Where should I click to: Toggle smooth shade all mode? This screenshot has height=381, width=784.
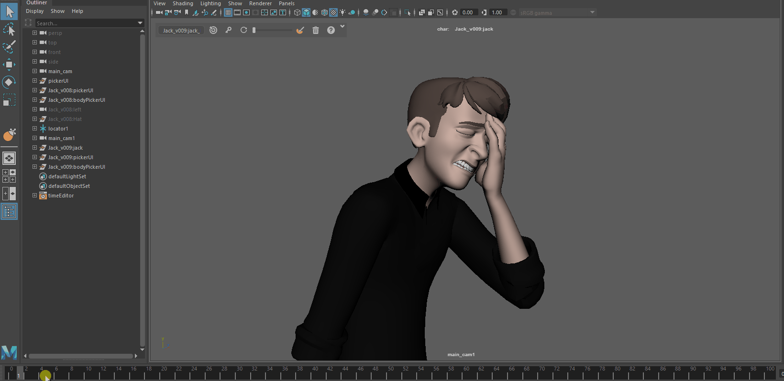306,12
